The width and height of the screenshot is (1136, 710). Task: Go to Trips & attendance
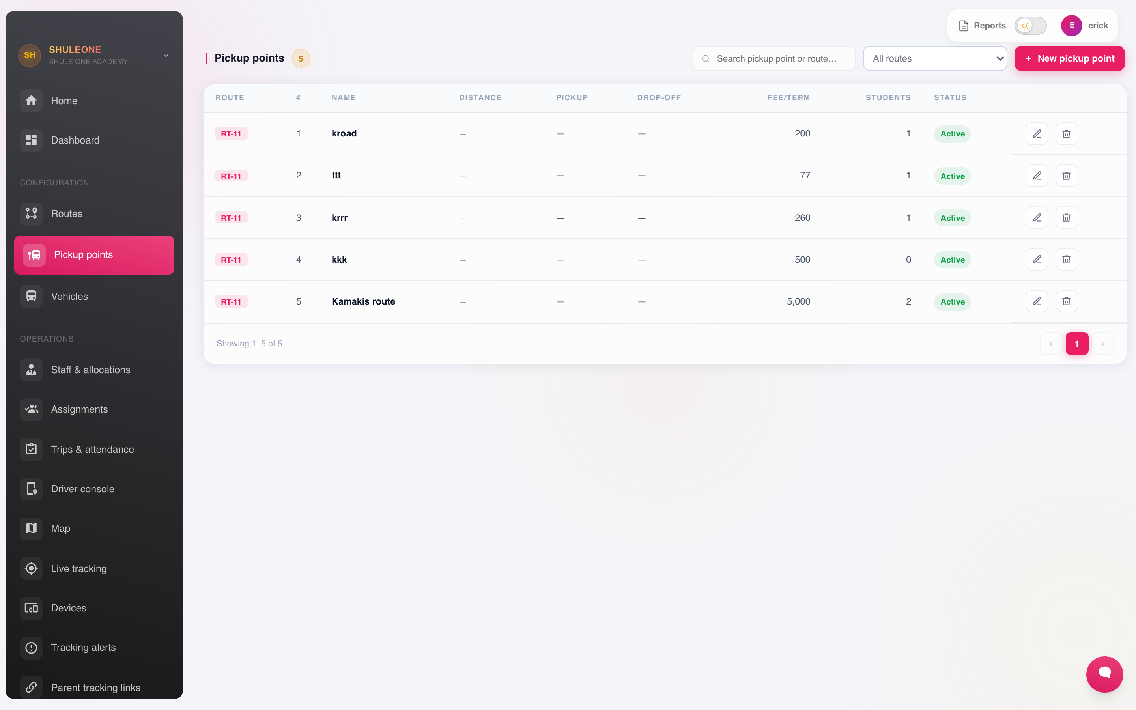click(94, 449)
